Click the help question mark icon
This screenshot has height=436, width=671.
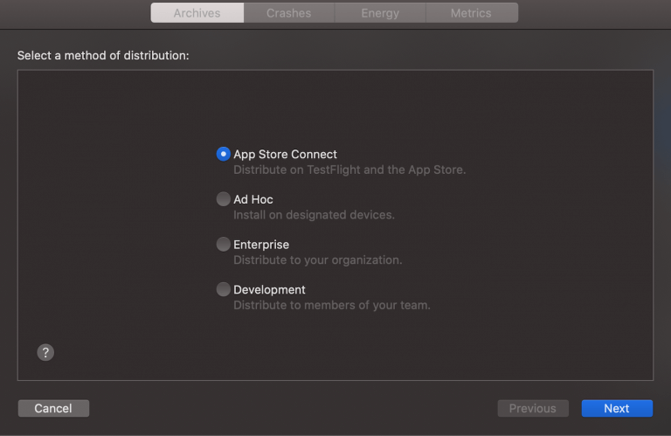click(x=46, y=352)
